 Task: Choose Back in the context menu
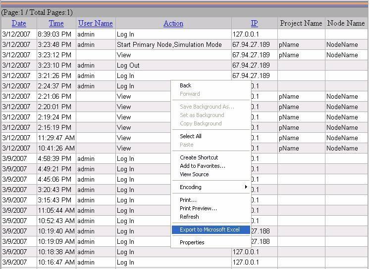tap(186, 85)
